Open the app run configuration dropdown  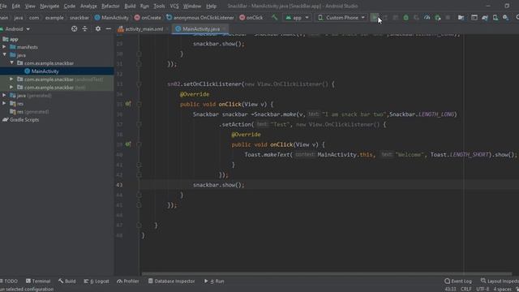pos(297,18)
